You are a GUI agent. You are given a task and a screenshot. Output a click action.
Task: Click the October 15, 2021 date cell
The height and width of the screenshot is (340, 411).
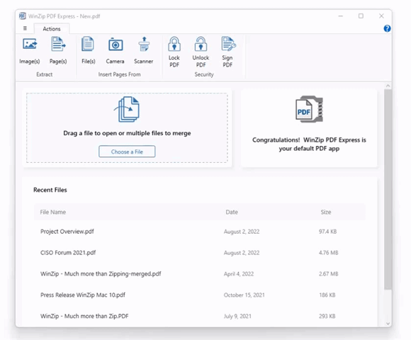[244, 295]
